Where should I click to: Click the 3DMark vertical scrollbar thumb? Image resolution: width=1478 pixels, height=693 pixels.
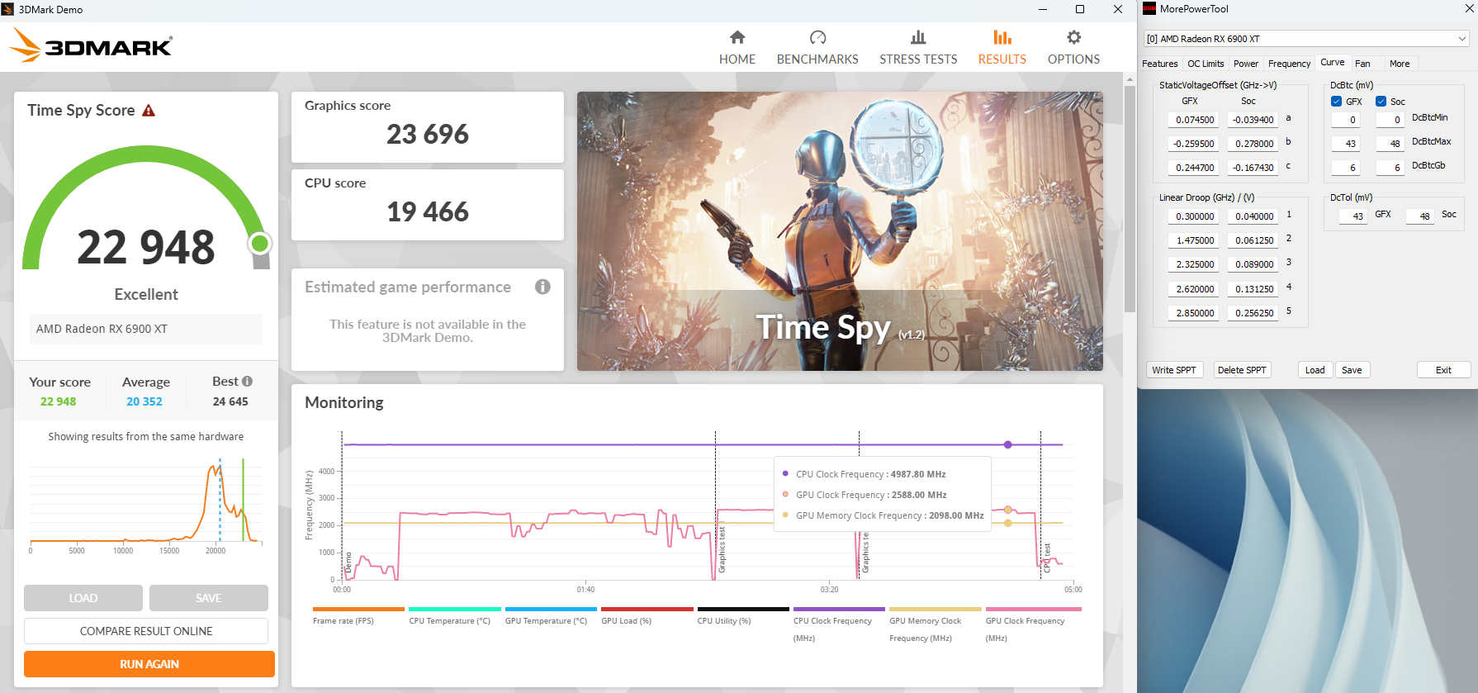[1130, 198]
